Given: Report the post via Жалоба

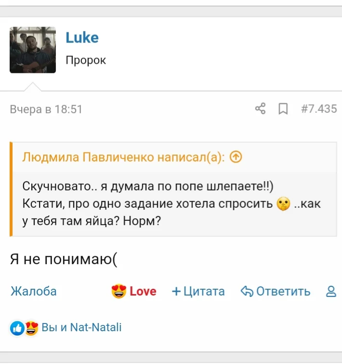Looking at the screenshot, I should (x=33, y=291).
